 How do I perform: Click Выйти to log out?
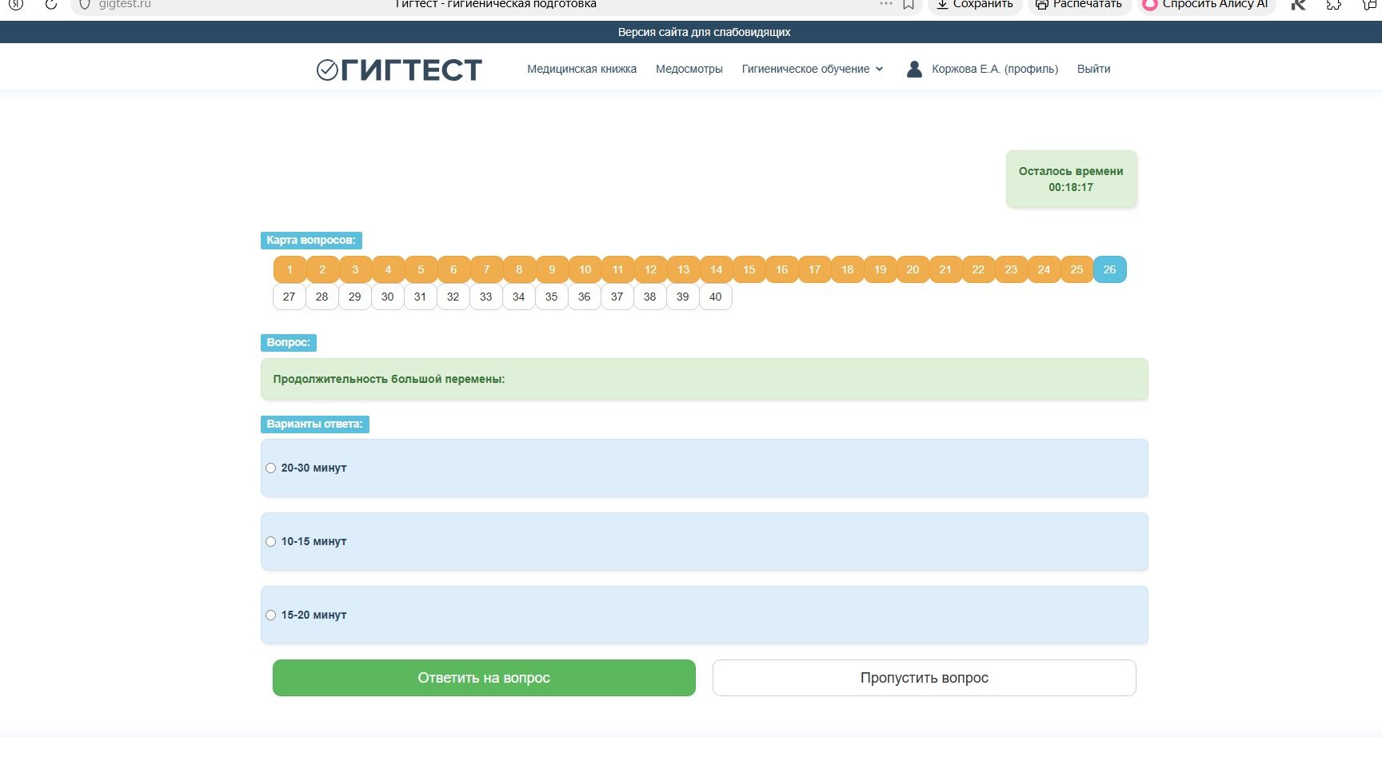click(1093, 69)
